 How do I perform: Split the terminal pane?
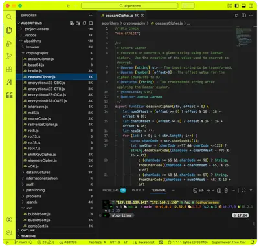tap(219, 191)
